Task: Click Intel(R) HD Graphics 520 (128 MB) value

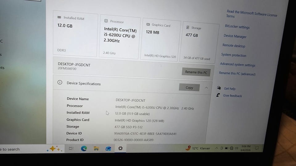Action: (x=139, y=121)
